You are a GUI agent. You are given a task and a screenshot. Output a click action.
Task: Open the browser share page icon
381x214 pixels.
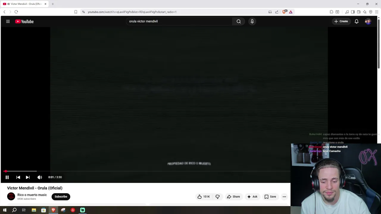(277, 12)
